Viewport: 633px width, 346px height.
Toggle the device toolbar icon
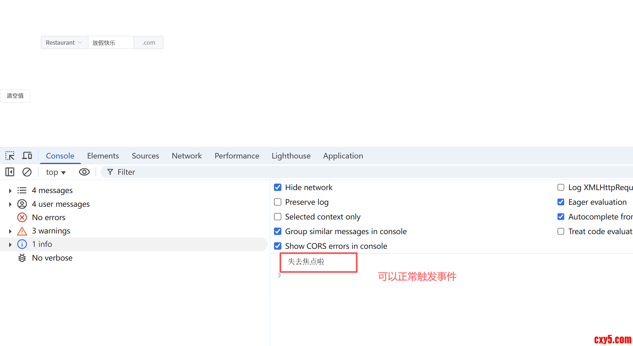click(27, 156)
